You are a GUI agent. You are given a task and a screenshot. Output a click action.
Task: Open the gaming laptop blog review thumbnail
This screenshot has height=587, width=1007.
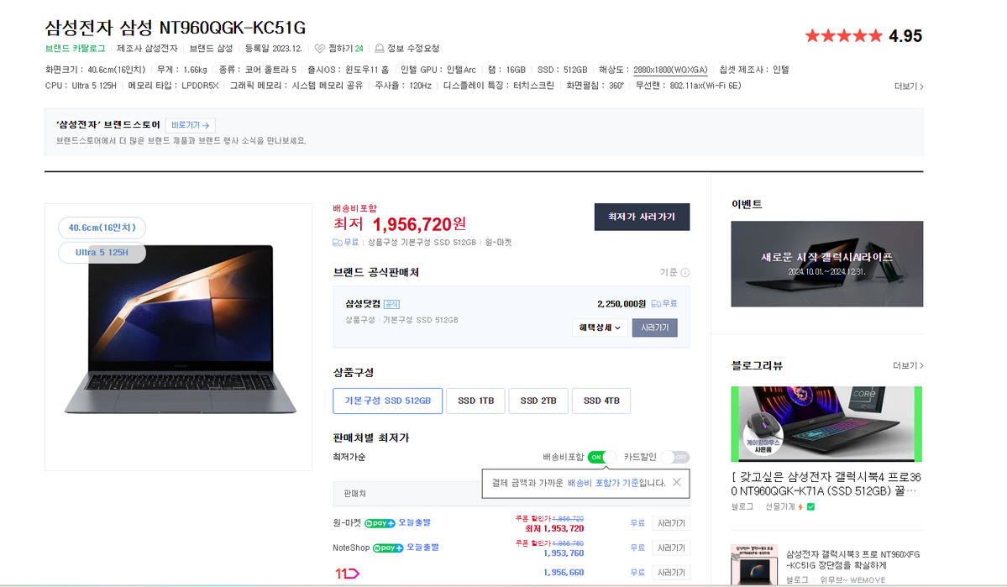pos(826,424)
